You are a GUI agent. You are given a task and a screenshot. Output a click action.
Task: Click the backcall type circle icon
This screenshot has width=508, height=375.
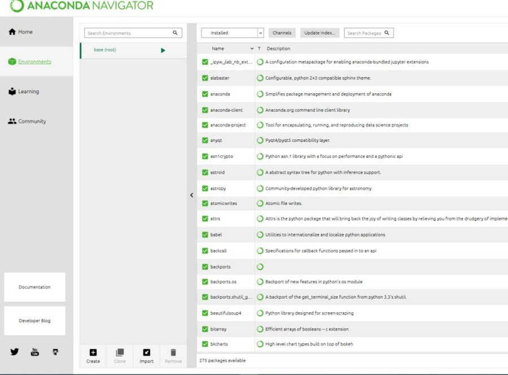coord(260,251)
